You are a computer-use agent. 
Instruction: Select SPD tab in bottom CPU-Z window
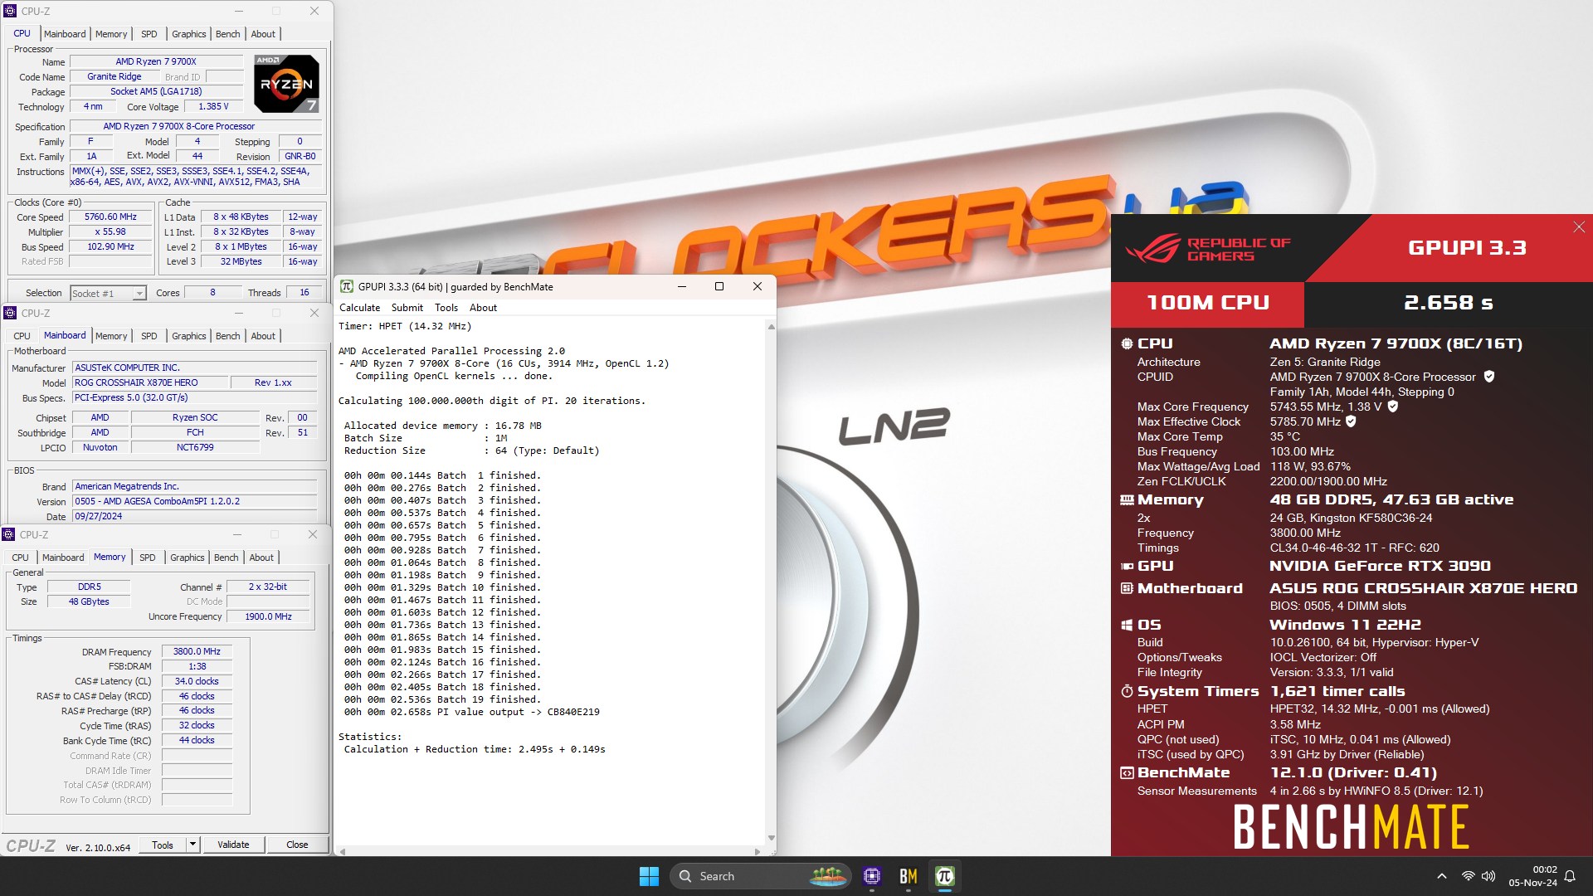(x=148, y=558)
